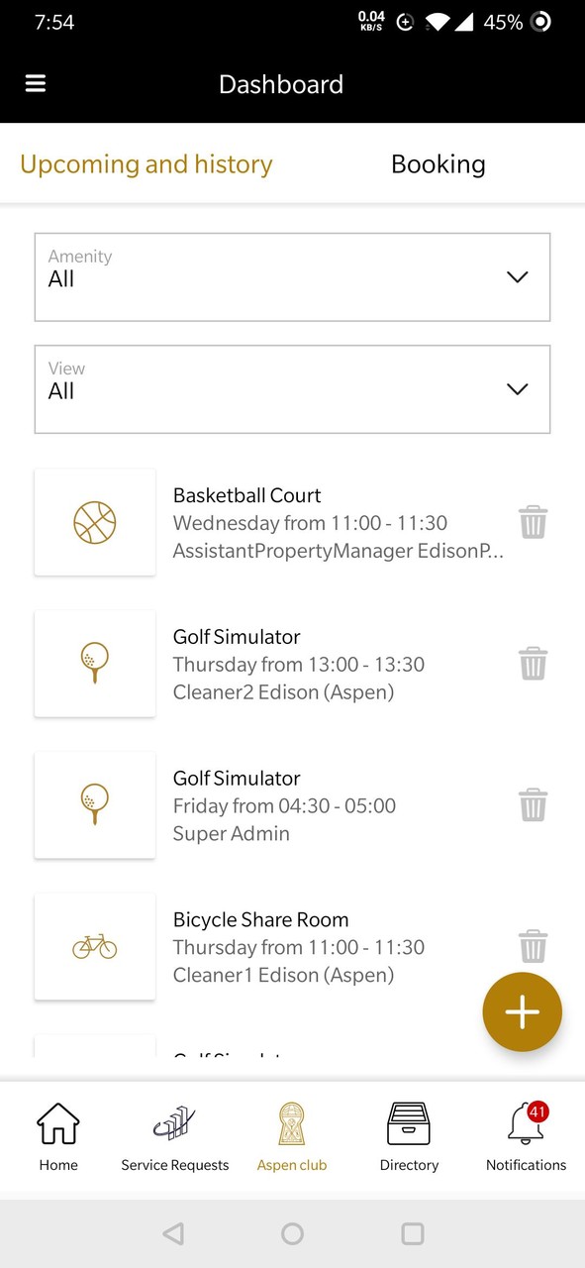585x1268 pixels.
Task: Tap the Bicycle Share Room bicycle icon
Action: [94, 946]
